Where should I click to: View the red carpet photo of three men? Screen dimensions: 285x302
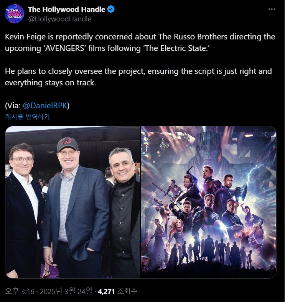click(72, 202)
